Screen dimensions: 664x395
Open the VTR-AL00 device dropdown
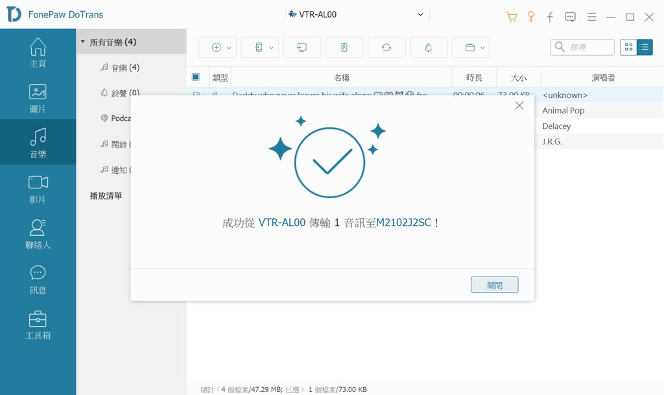point(357,14)
